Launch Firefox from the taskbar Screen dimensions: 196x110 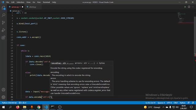[x=18, y=107]
